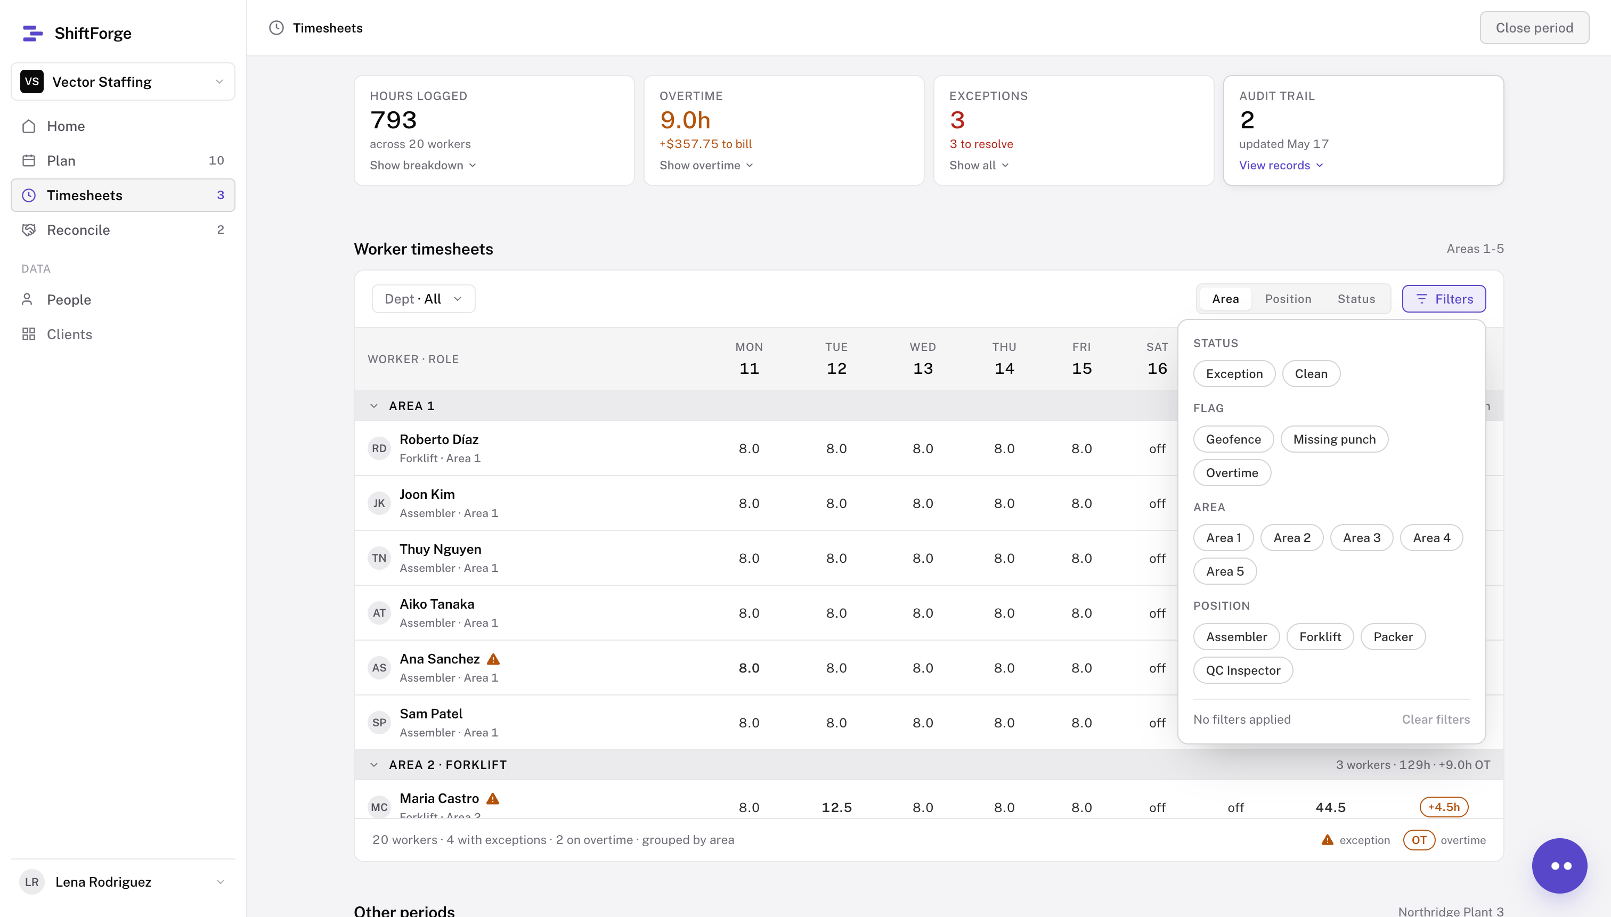Toggle the Area 3 filter chip
Screen dimensions: 1611x917
1361,537
